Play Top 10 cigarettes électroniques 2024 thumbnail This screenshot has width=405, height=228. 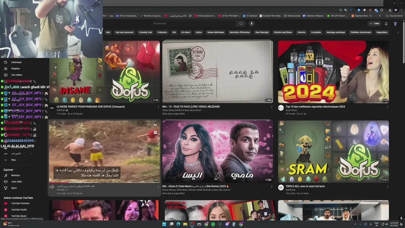333,72
